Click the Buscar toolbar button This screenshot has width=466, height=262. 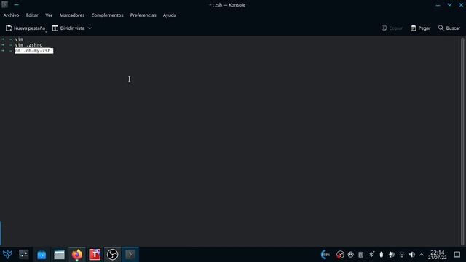click(x=449, y=28)
